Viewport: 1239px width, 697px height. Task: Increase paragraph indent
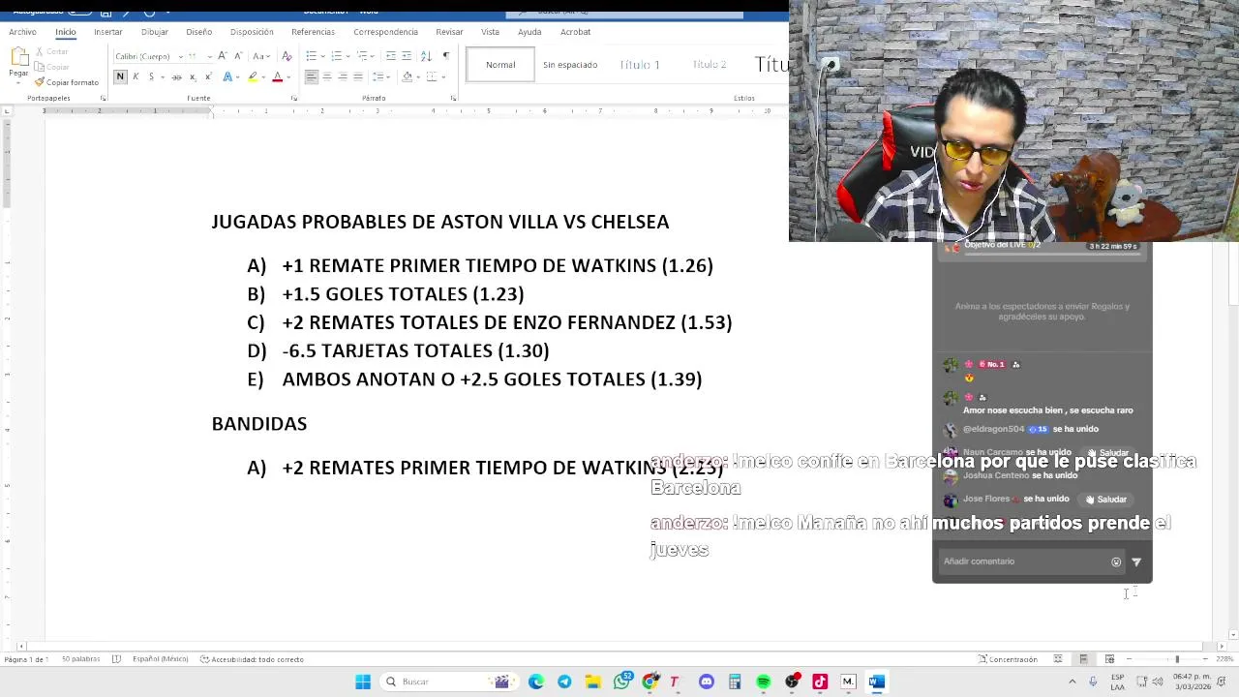tap(407, 56)
